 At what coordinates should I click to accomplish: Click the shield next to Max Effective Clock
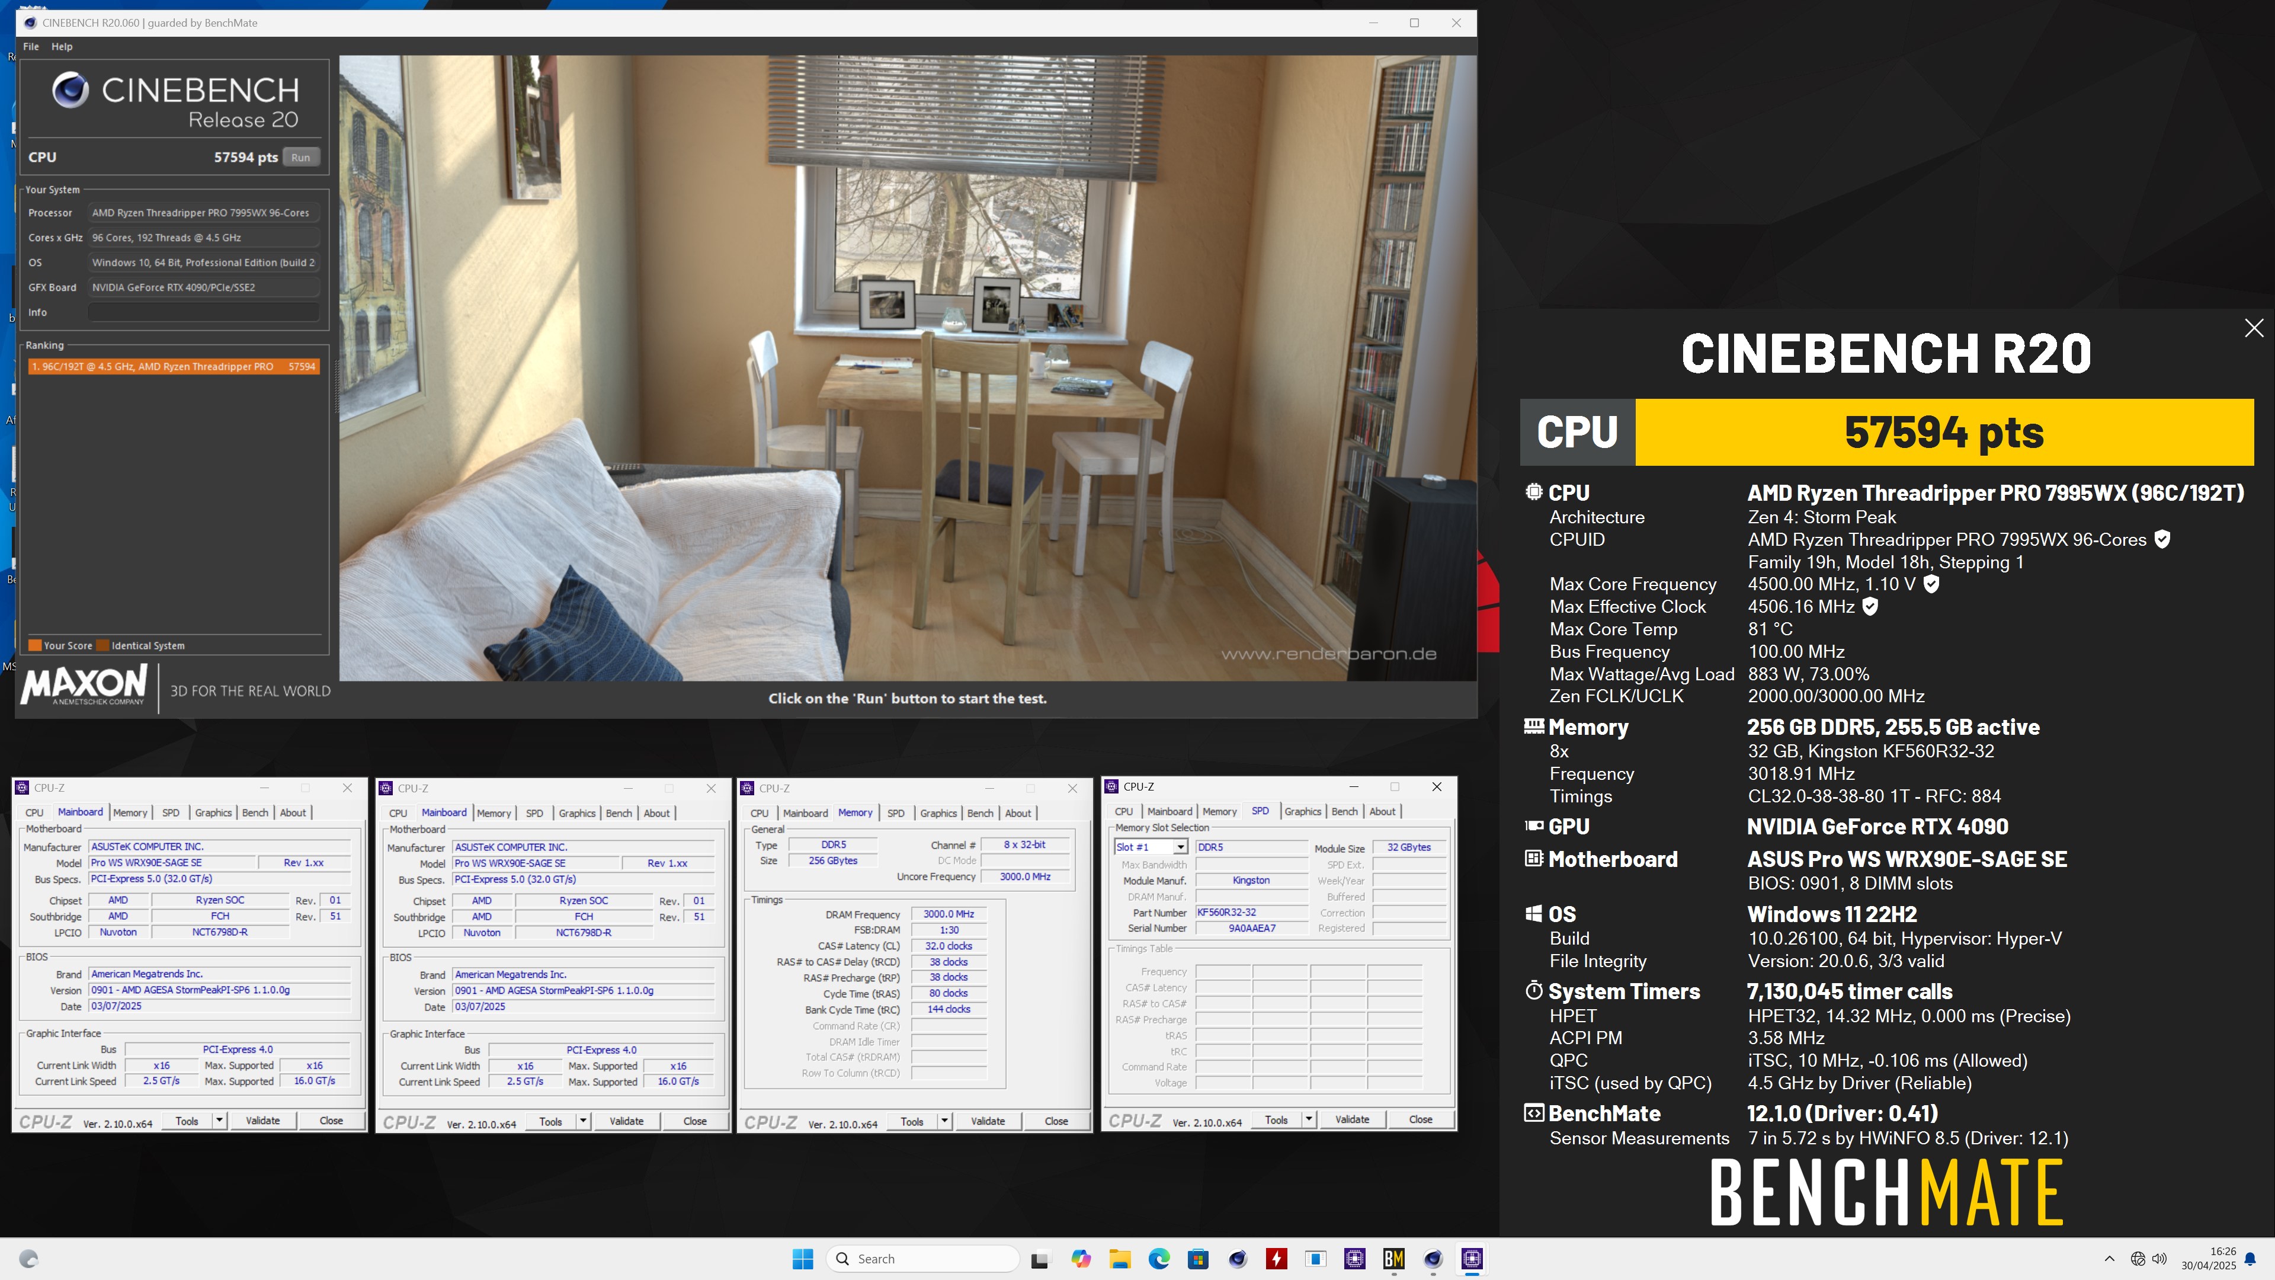pyautogui.click(x=1870, y=606)
